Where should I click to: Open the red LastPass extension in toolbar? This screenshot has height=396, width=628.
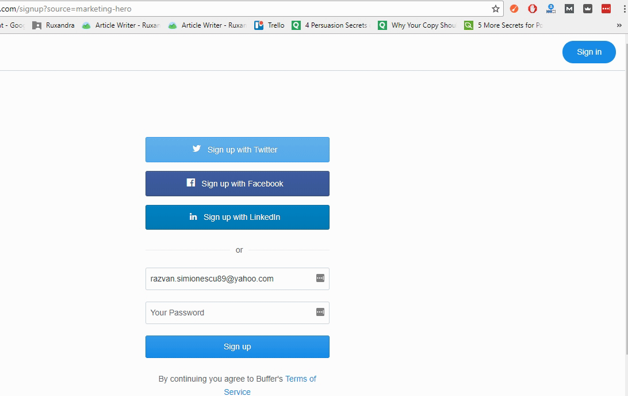point(606,9)
